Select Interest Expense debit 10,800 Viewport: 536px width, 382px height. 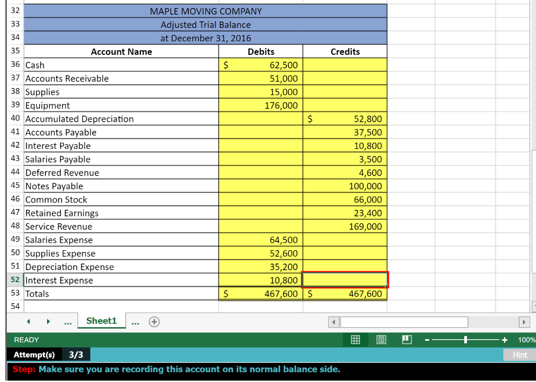coord(261,280)
